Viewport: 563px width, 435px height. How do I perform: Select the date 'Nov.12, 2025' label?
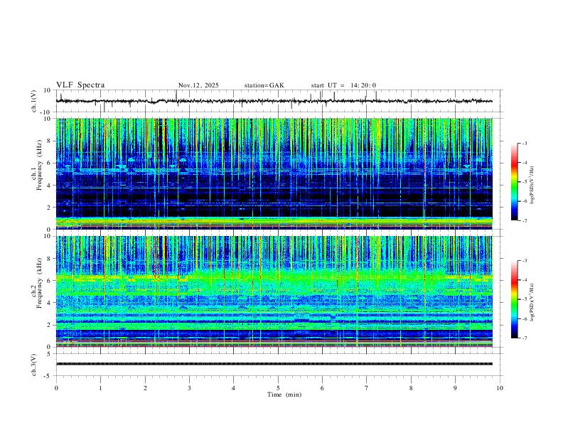pos(198,85)
